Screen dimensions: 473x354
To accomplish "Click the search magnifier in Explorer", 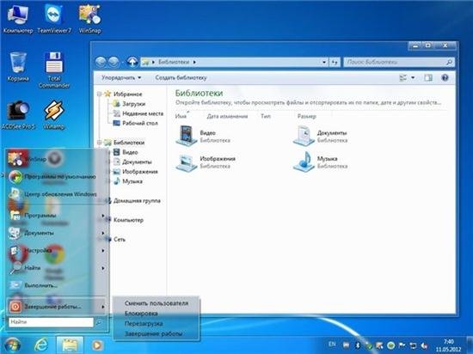I will pos(449,62).
